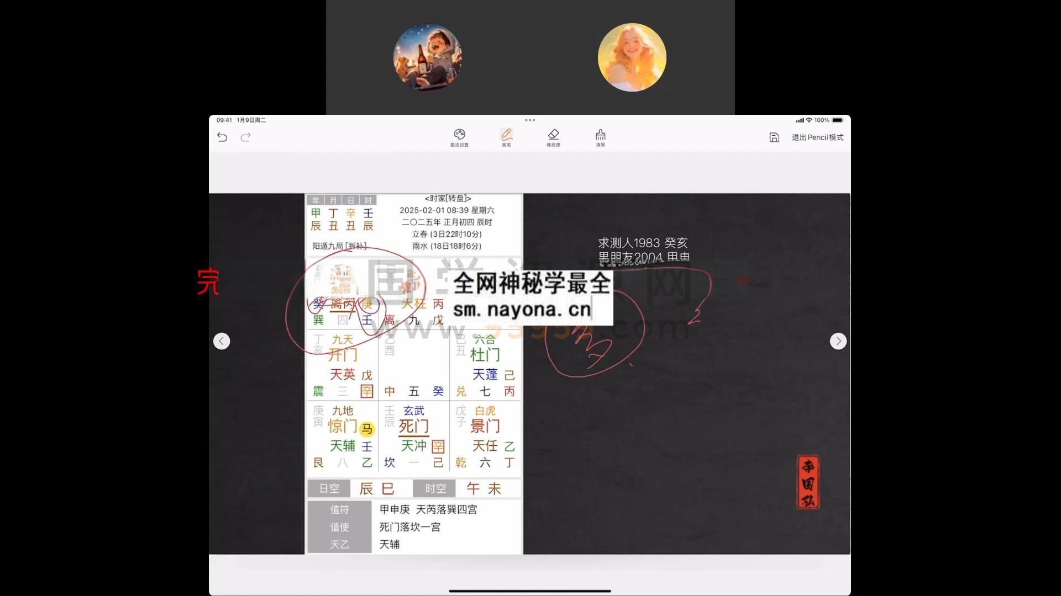This screenshot has width=1061, height=596.
Task: Redo the undone stroke
Action: [x=245, y=137]
